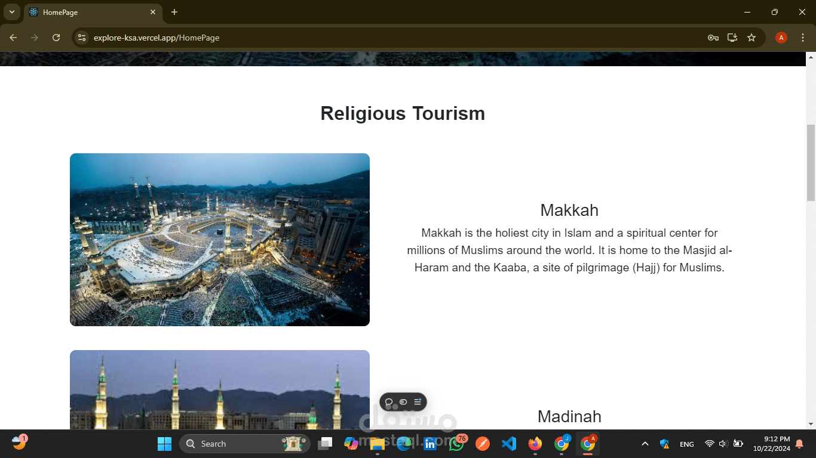
Task: Show hidden system tray icons
Action: pos(645,444)
